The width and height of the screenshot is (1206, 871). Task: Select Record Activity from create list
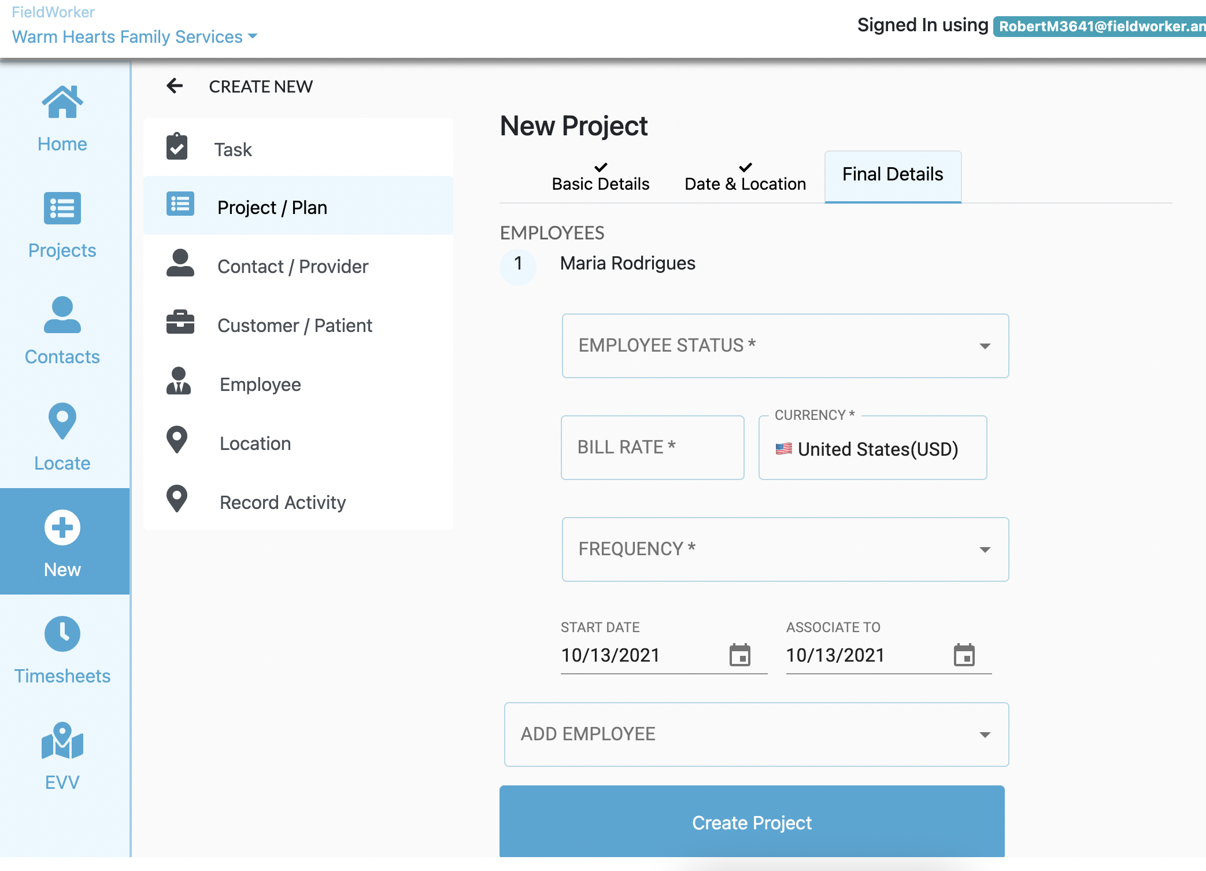(282, 503)
